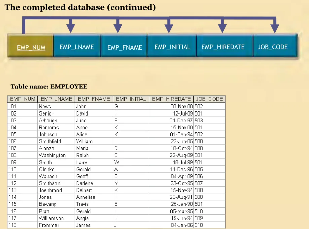309x229 pixels.
Task: Click first name William cell
Action: click(x=94, y=141)
